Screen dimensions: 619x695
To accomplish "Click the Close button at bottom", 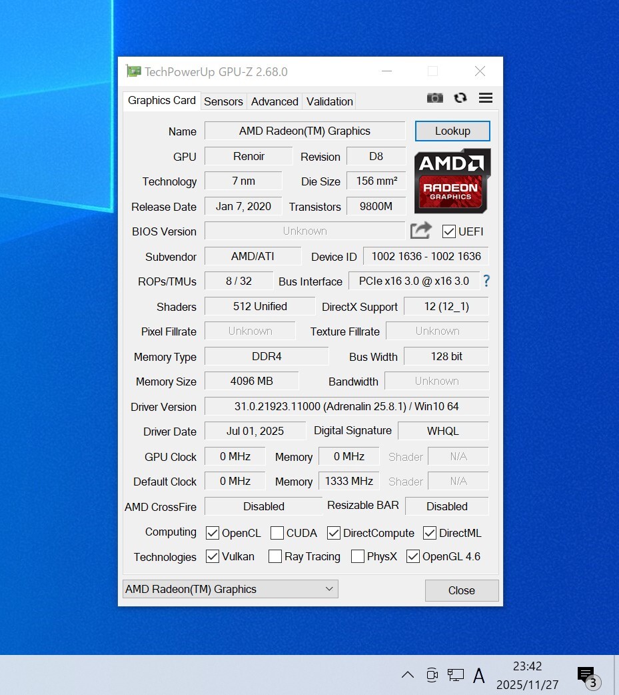I will coord(461,590).
